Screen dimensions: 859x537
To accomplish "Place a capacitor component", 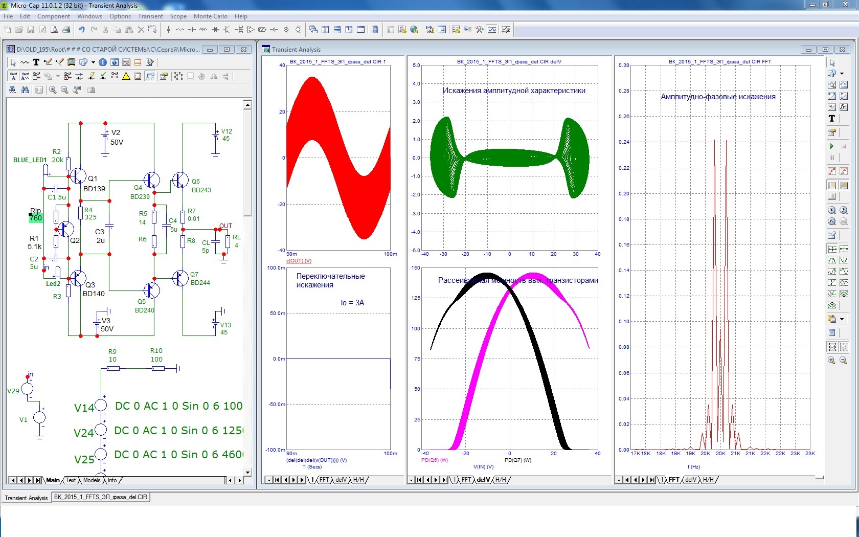I will coord(192,30).
